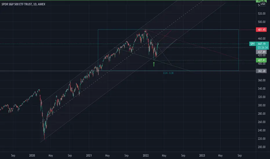Click the 240.00 price axis value
The width and height of the screenshot is (270, 159).
[x=262, y=130]
